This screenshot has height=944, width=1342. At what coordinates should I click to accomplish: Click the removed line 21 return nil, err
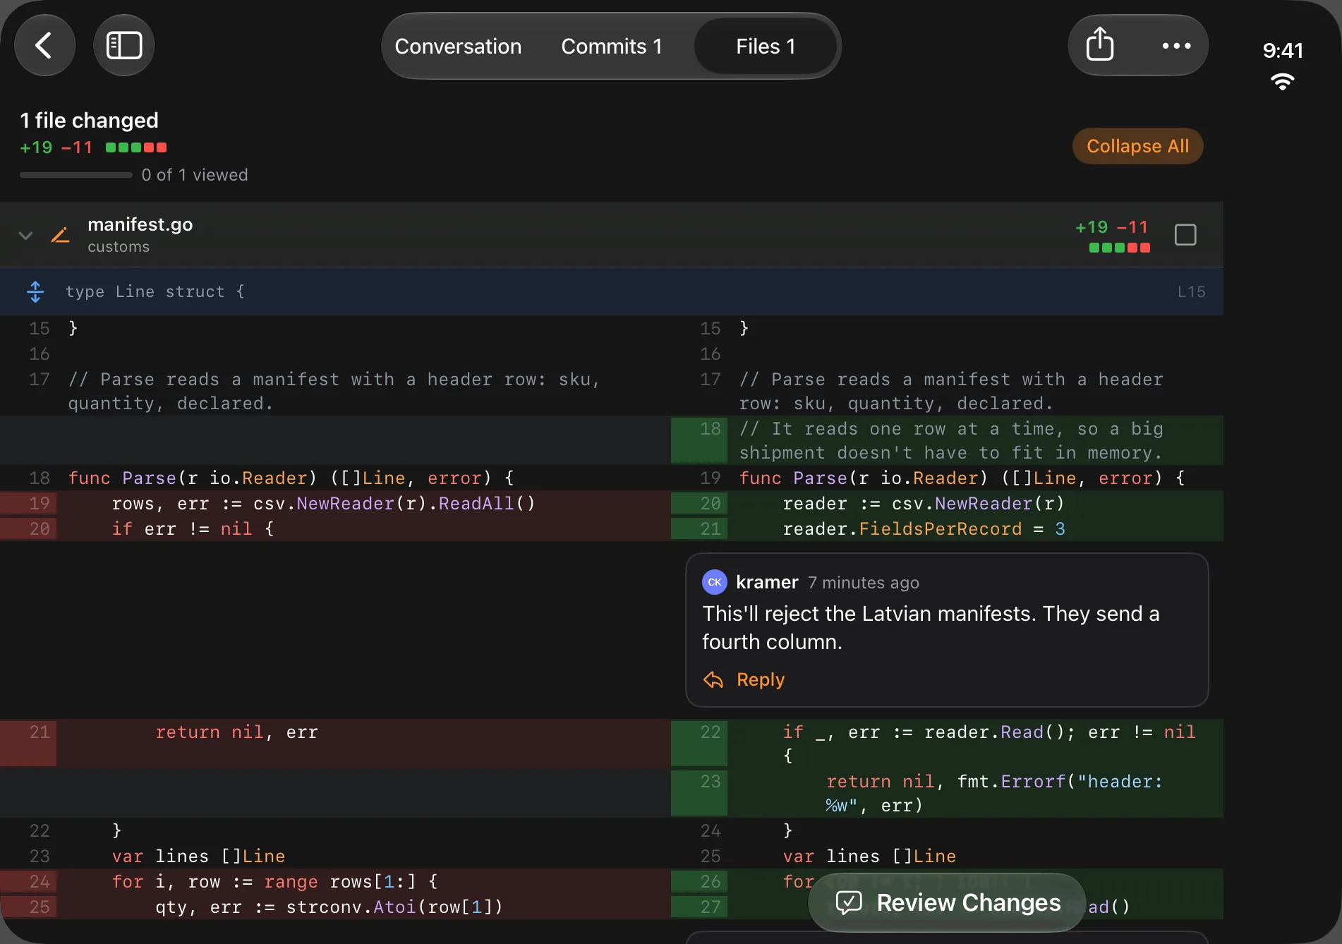coord(335,742)
